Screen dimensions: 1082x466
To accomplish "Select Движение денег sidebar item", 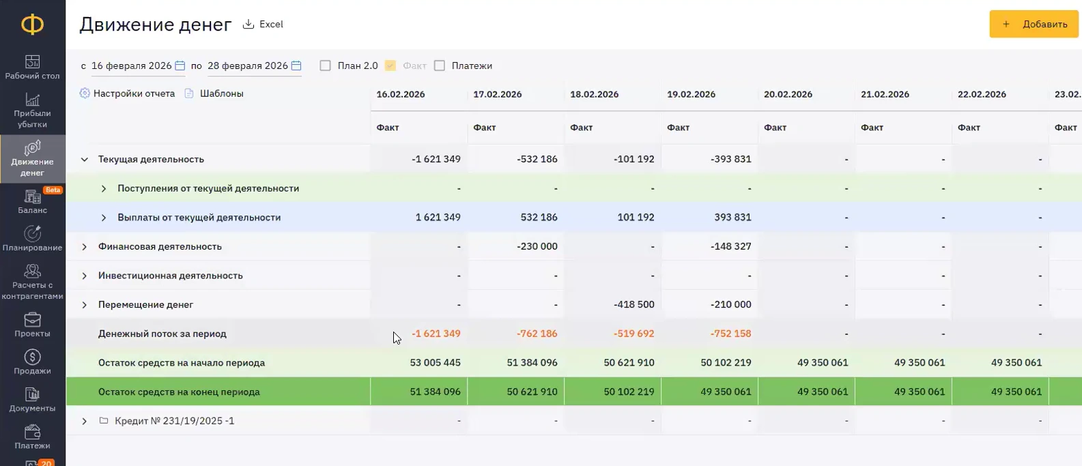I will coord(32,159).
